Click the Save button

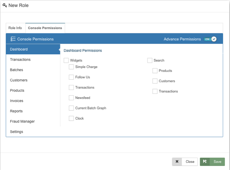(x=212, y=161)
